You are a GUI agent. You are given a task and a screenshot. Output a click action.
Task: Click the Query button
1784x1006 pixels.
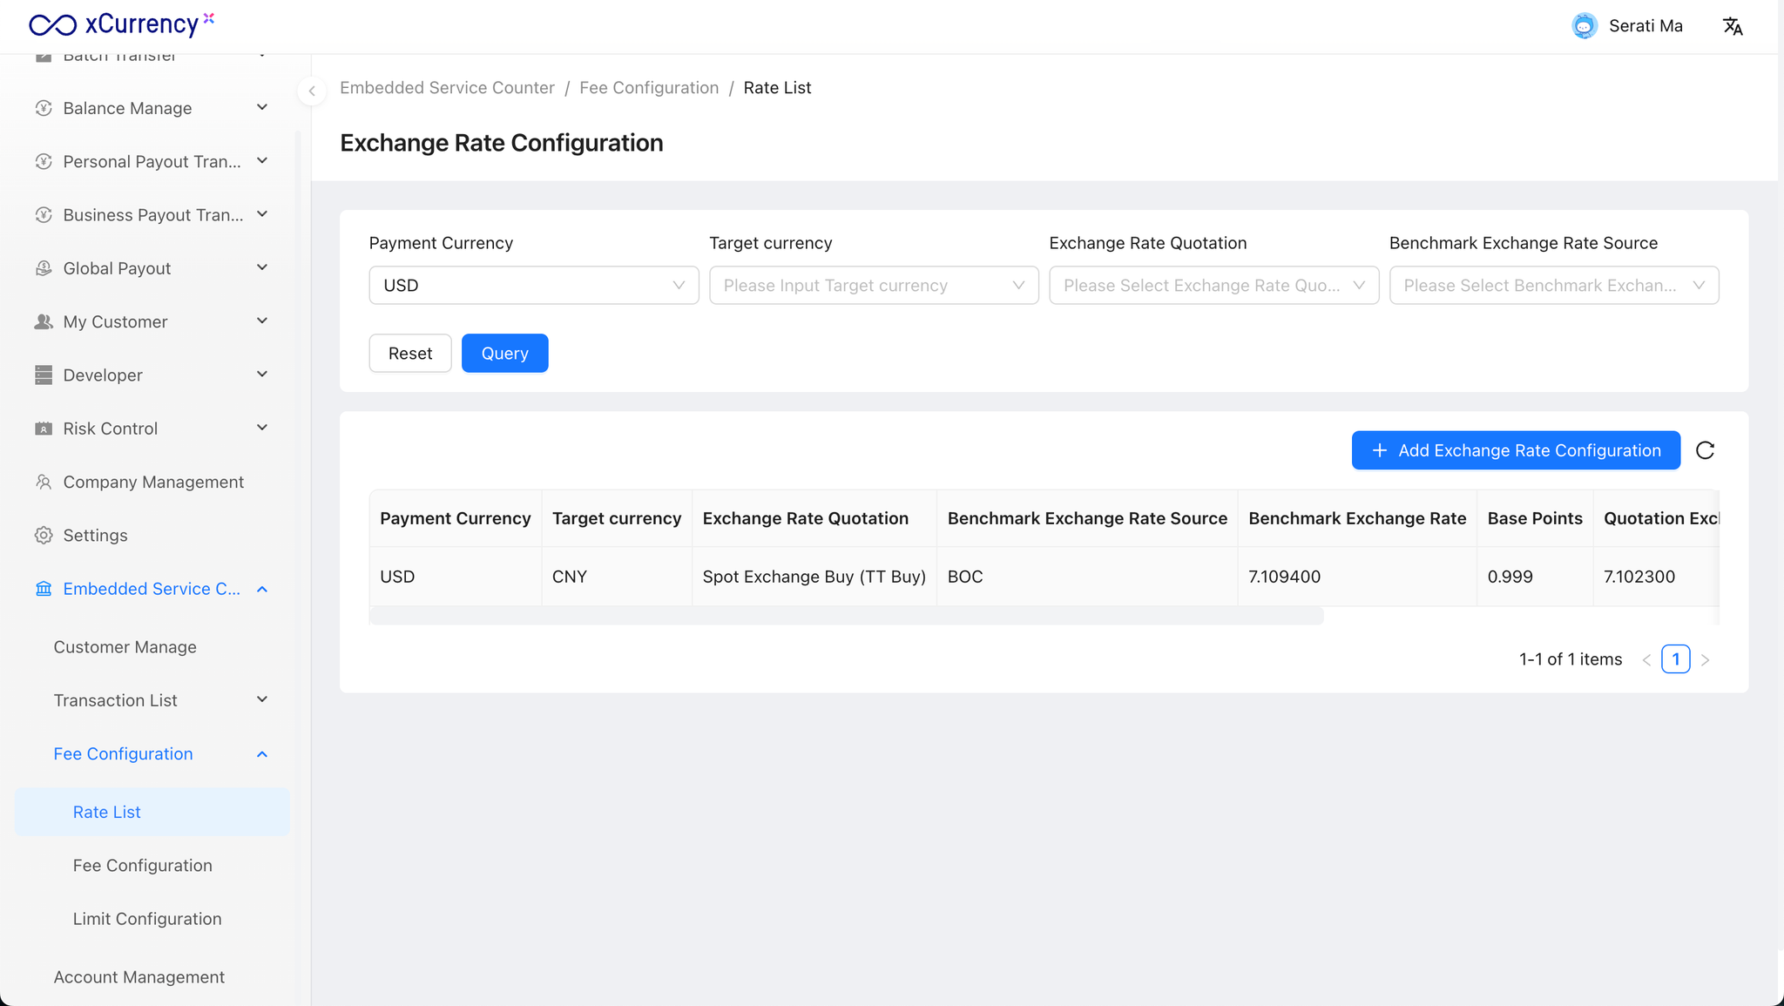pos(504,353)
